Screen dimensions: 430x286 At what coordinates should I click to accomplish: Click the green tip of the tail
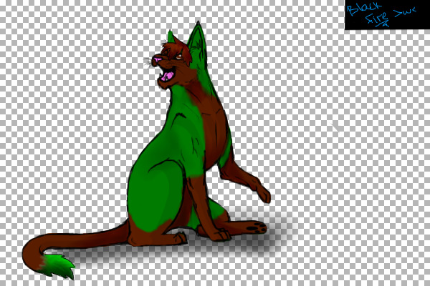62,267
